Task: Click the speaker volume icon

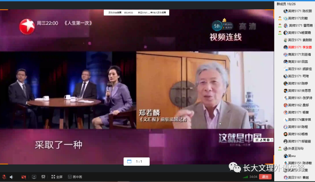Action: [11, 177]
